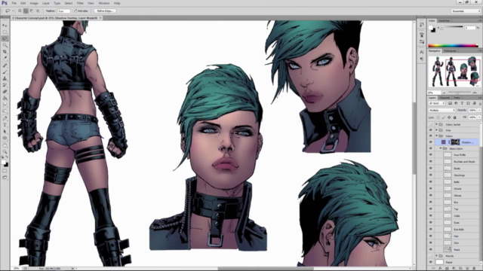Image resolution: width=483 pixels, height=271 pixels.
Task: Expand the Colors Jacket group
Action: pyautogui.click(x=436, y=124)
